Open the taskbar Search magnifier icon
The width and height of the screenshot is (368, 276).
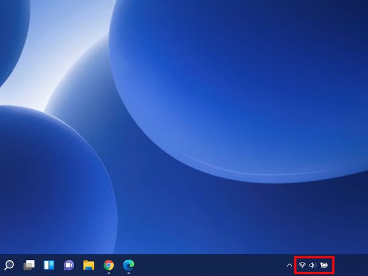point(9,265)
